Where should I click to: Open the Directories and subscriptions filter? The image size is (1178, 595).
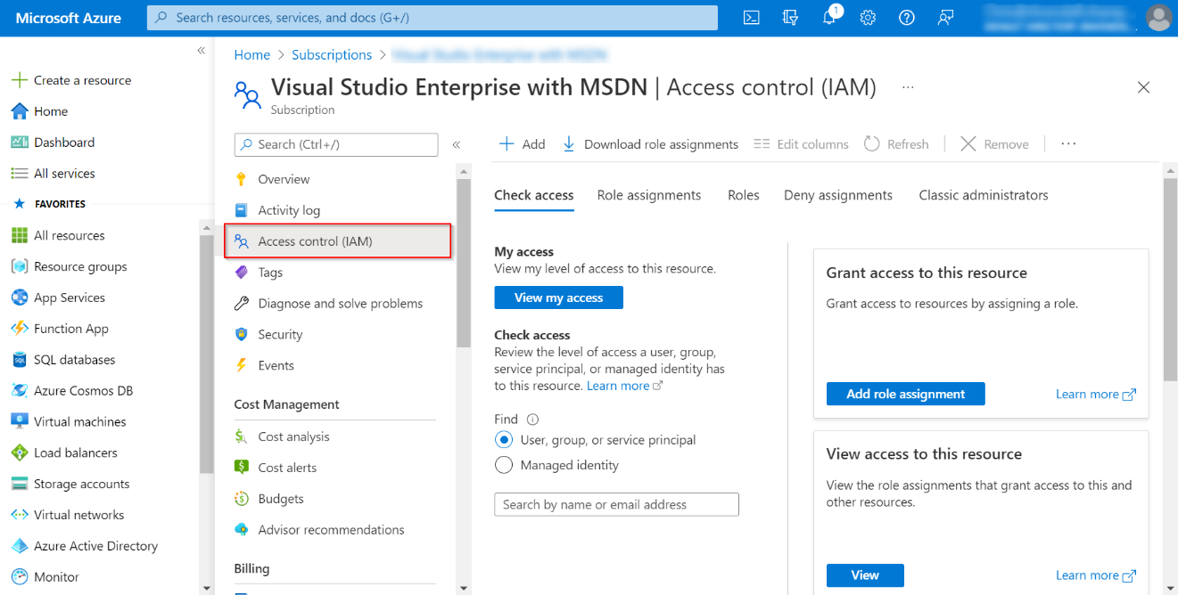(790, 17)
